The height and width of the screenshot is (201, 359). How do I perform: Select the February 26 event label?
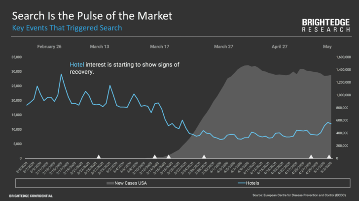[49, 47]
